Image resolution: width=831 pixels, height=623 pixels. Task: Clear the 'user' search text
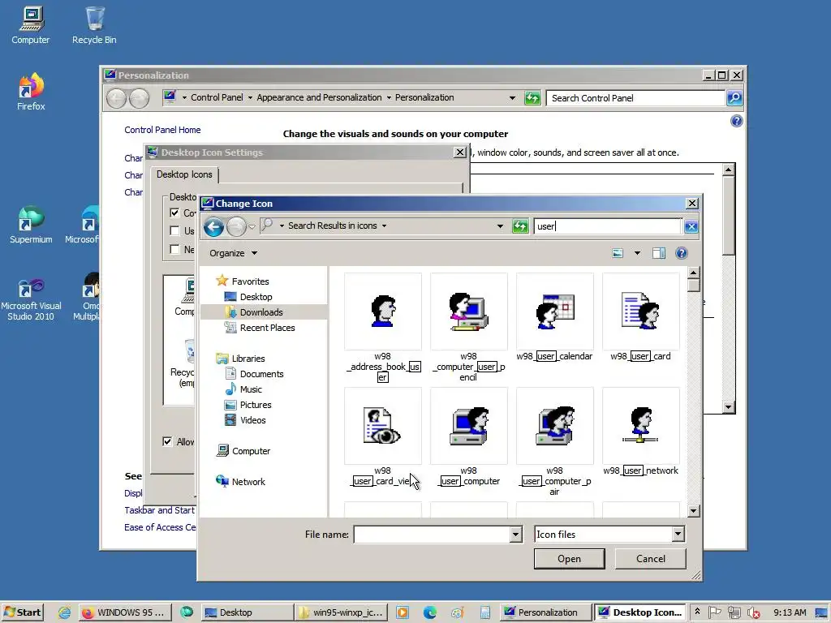(x=691, y=227)
